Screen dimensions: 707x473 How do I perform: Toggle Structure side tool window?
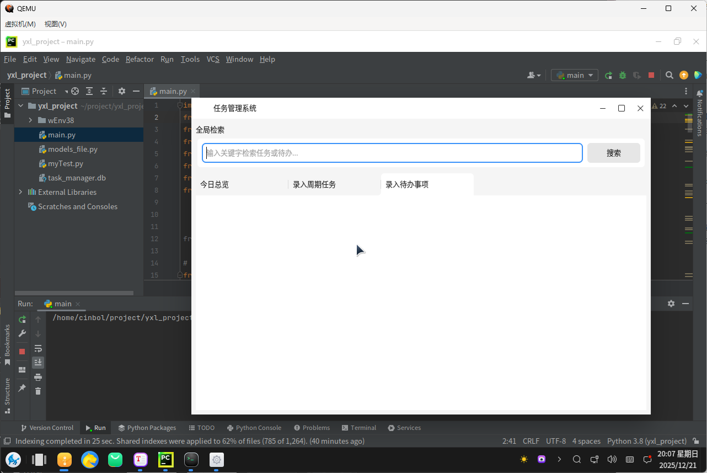[7, 395]
